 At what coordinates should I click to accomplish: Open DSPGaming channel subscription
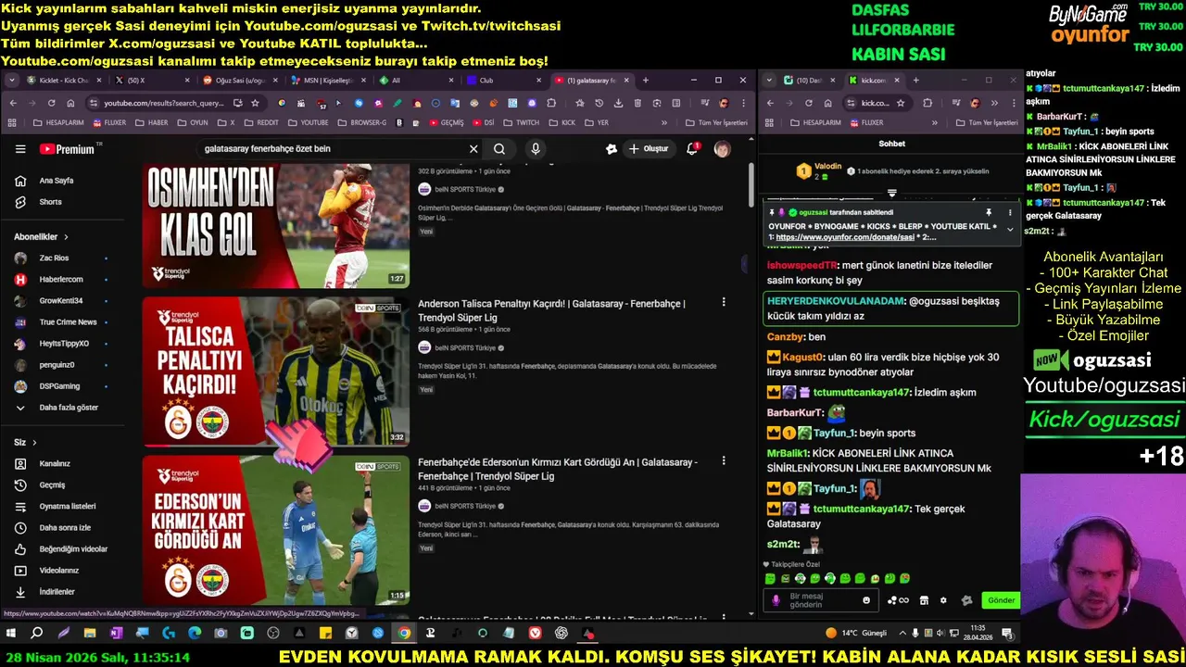tap(59, 386)
